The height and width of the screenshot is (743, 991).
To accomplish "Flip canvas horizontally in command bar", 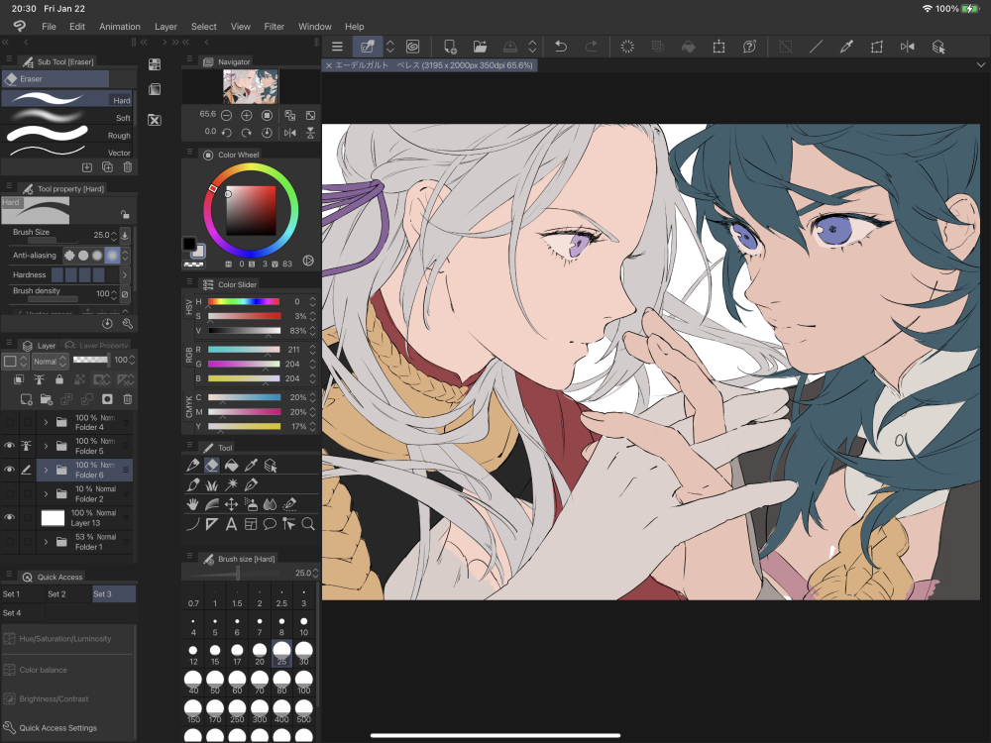I will 908,47.
